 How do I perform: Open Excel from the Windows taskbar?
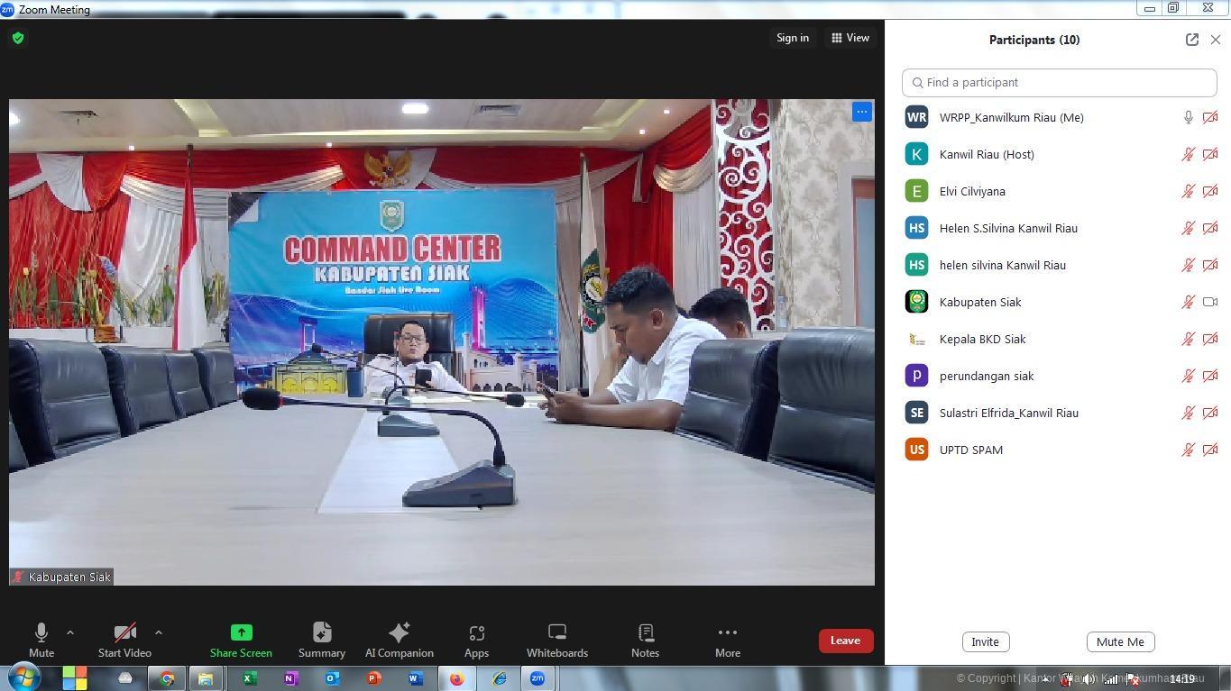(249, 678)
